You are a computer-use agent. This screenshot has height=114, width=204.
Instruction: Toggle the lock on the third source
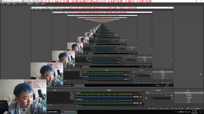(73, 97)
